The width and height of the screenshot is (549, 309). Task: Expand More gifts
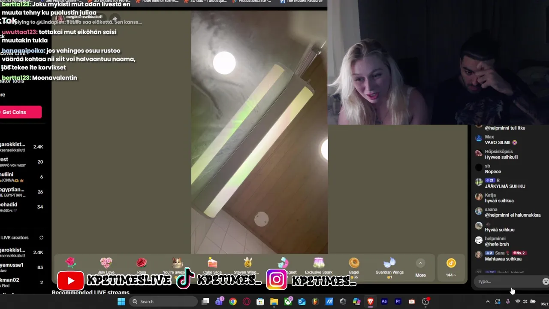[x=420, y=268]
